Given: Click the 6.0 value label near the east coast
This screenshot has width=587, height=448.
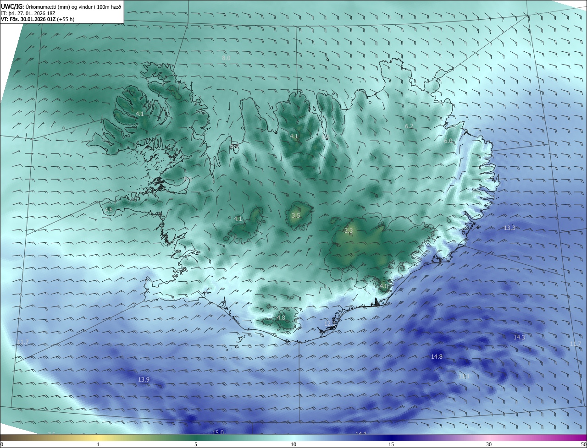Looking at the screenshot, I should (448, 141).
